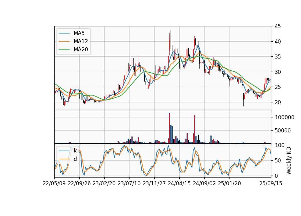
Task: Click the price axis value 30
Action: click(x=278, y=72)
